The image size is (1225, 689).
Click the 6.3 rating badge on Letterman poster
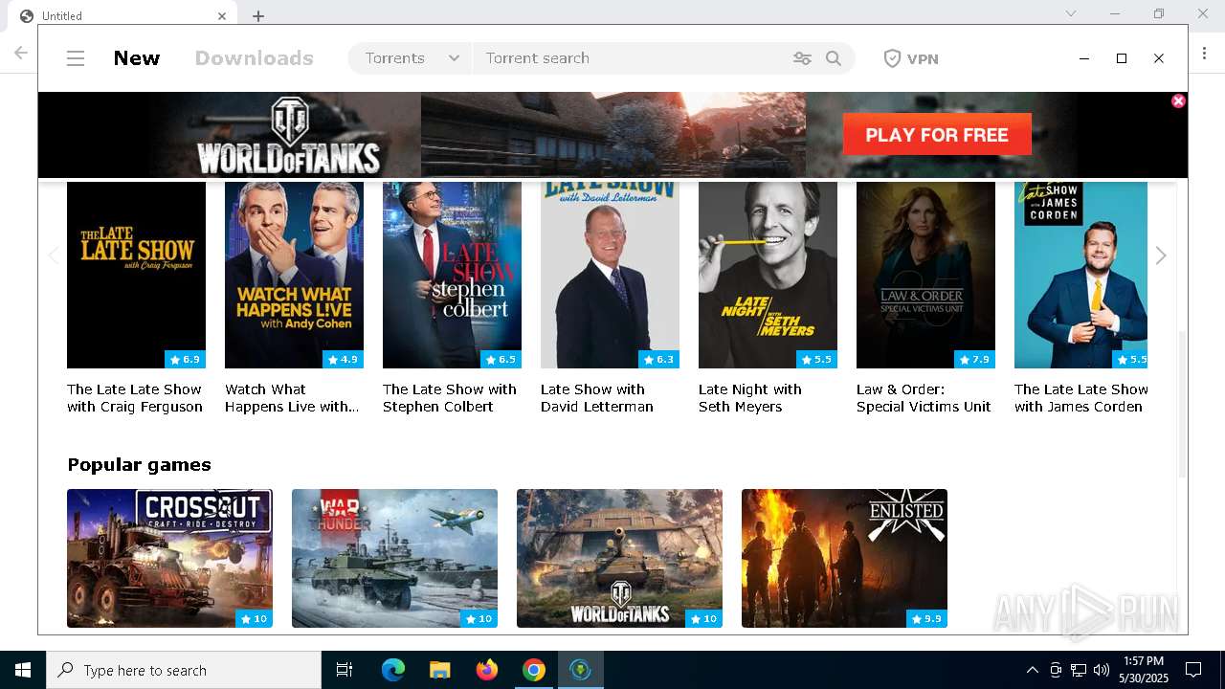tap(658, 360)
